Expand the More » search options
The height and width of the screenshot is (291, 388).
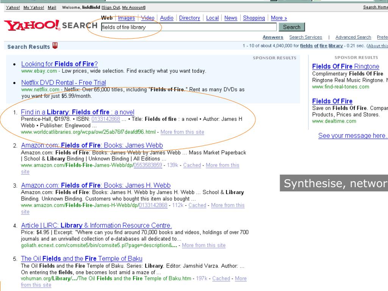click(278, 18)
